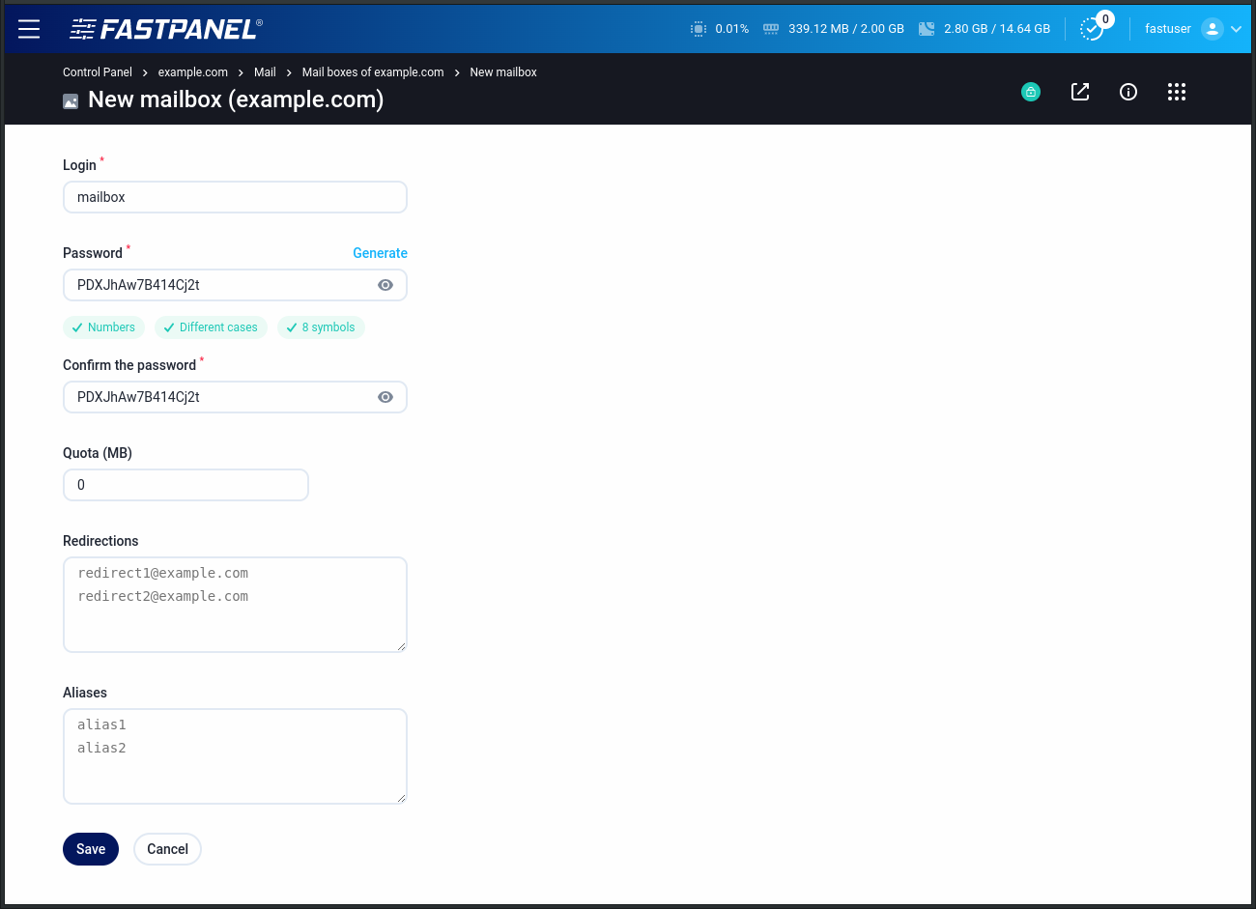This screenshot has width=1256, height=909.
Task: Expand the fastuser account dropdown arrow
Action: [1236, 29]
